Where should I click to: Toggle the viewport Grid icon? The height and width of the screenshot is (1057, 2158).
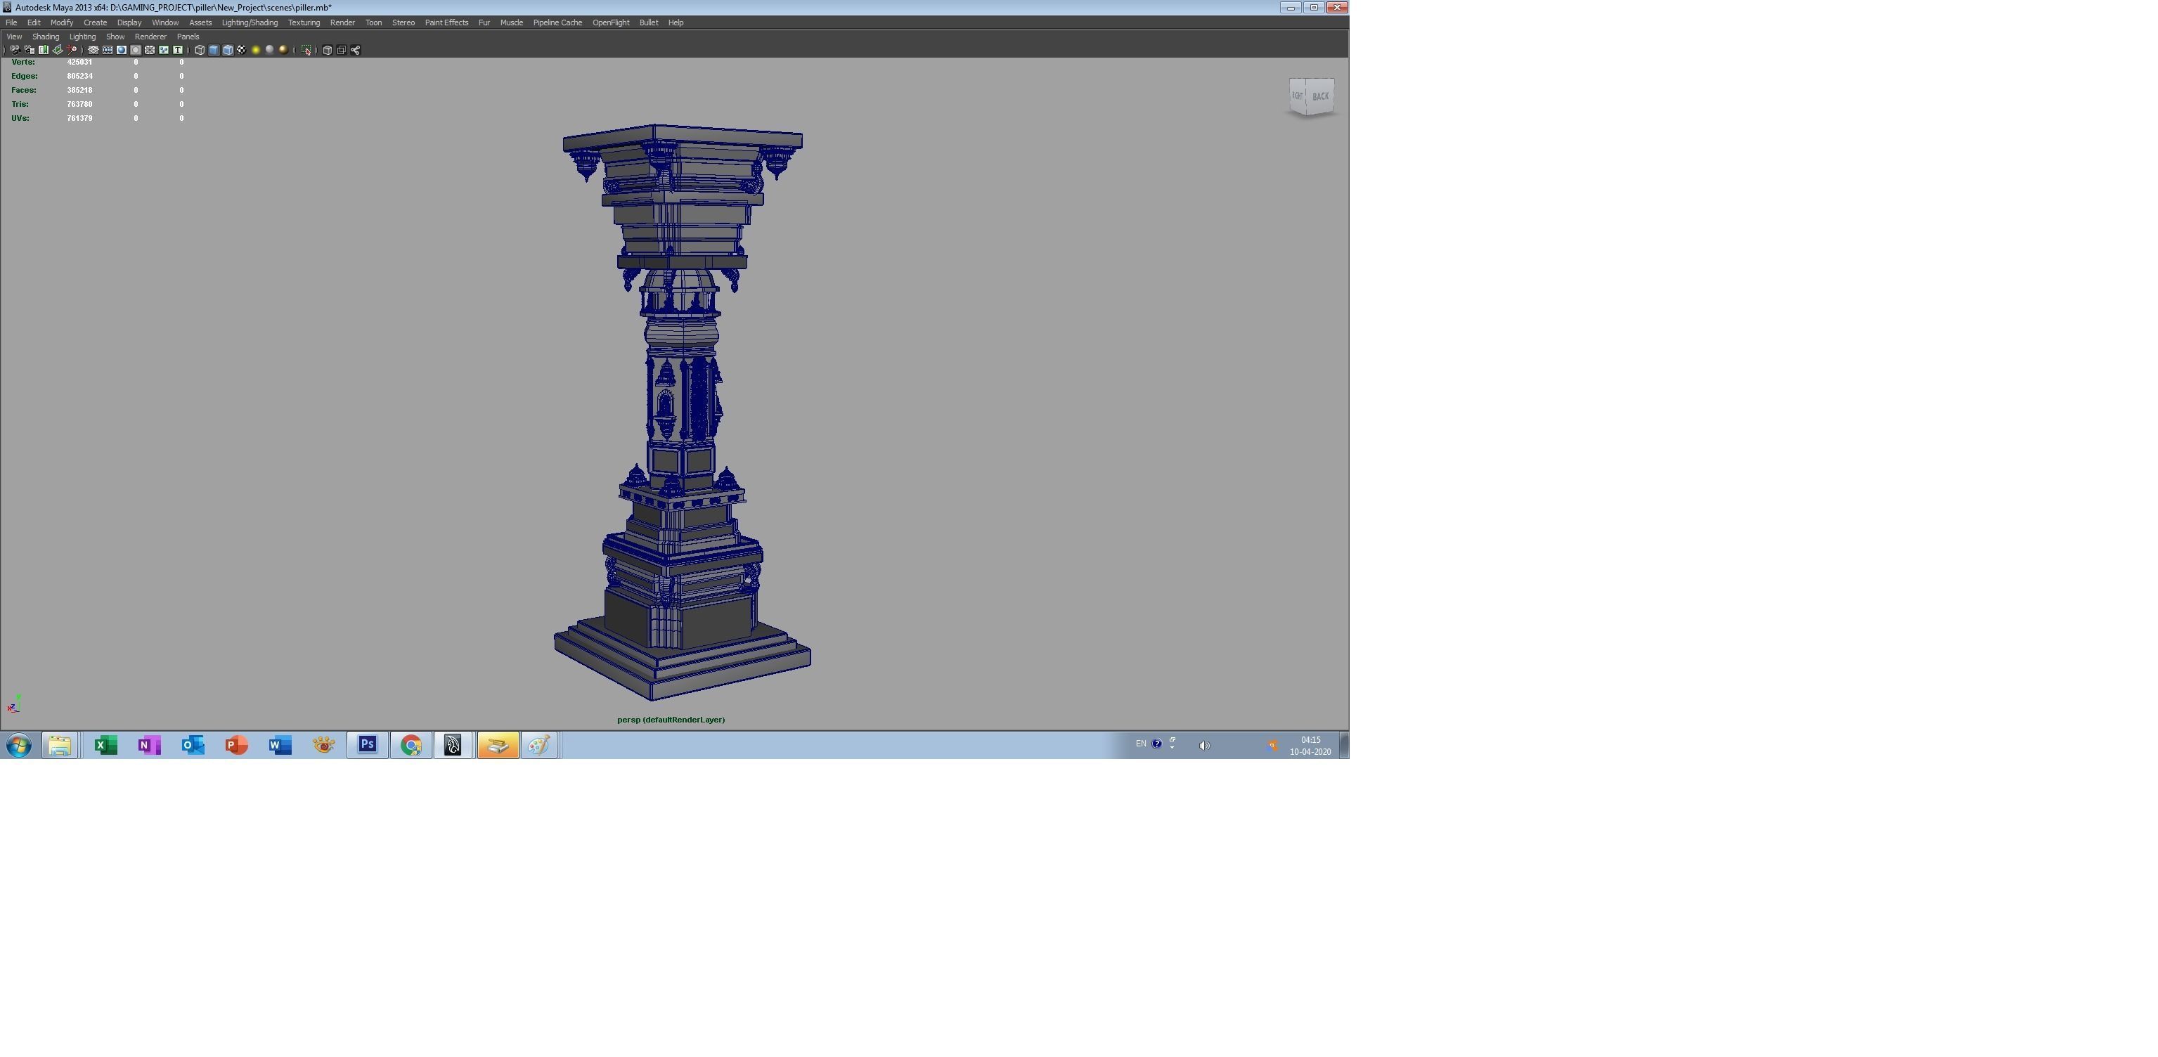click(x=93, y=51)
